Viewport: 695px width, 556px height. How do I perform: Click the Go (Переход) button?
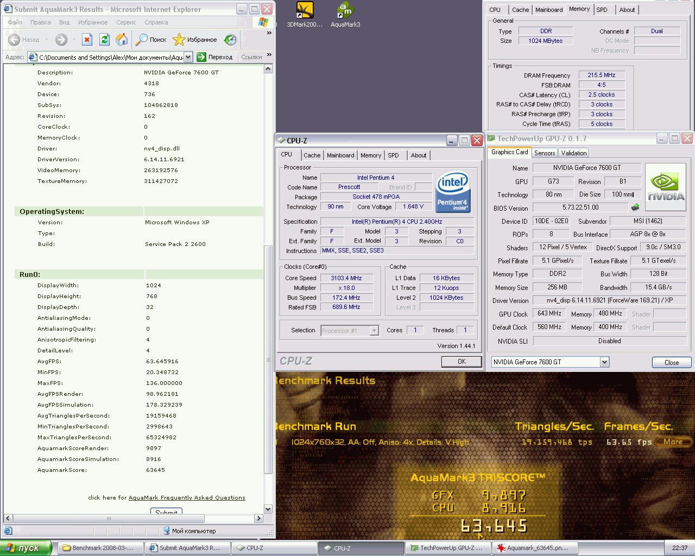(x=214, y=57)
